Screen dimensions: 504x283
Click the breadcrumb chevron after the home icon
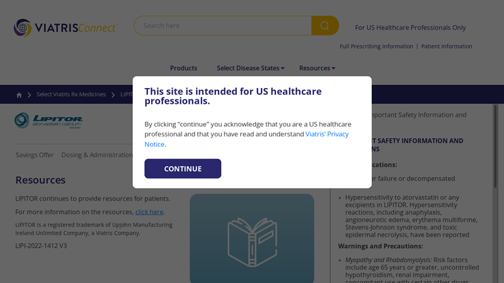pyautogui.click(x=29, y=95)
